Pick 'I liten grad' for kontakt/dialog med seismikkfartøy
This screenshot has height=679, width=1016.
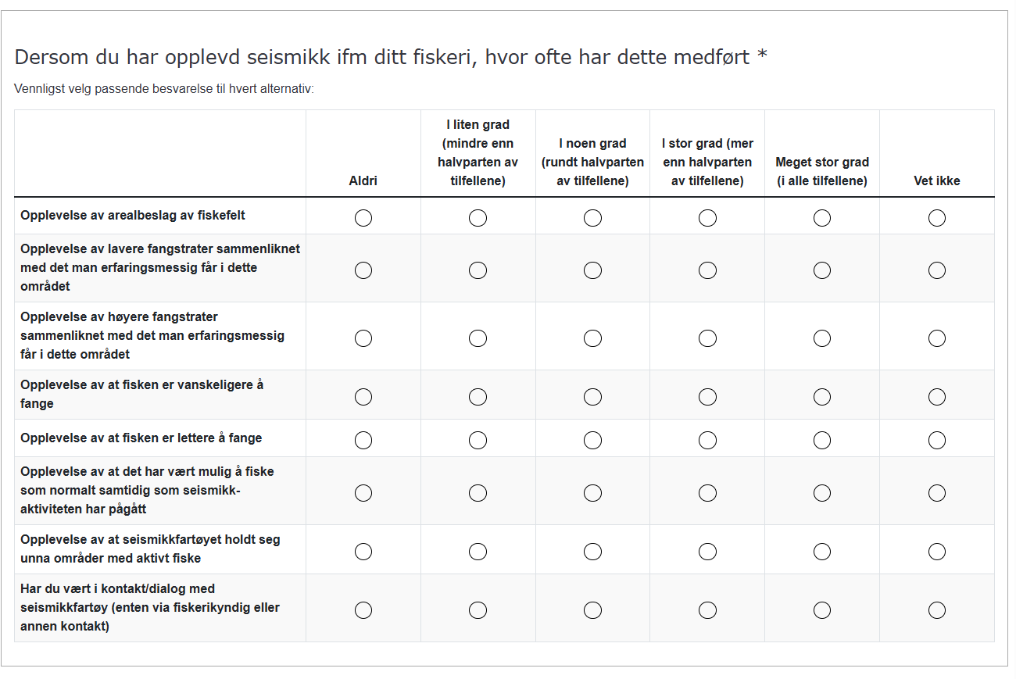click(x=478, y=610)
